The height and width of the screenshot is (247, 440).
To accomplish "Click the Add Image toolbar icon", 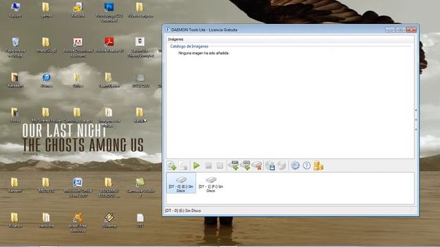I will point(171,165).
